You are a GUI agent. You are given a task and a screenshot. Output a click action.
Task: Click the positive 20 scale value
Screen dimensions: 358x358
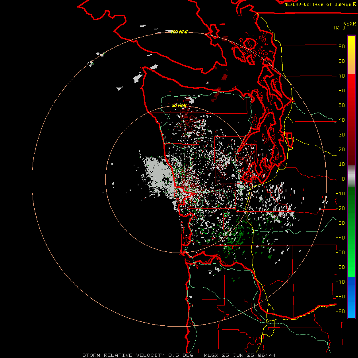(342, 150)
